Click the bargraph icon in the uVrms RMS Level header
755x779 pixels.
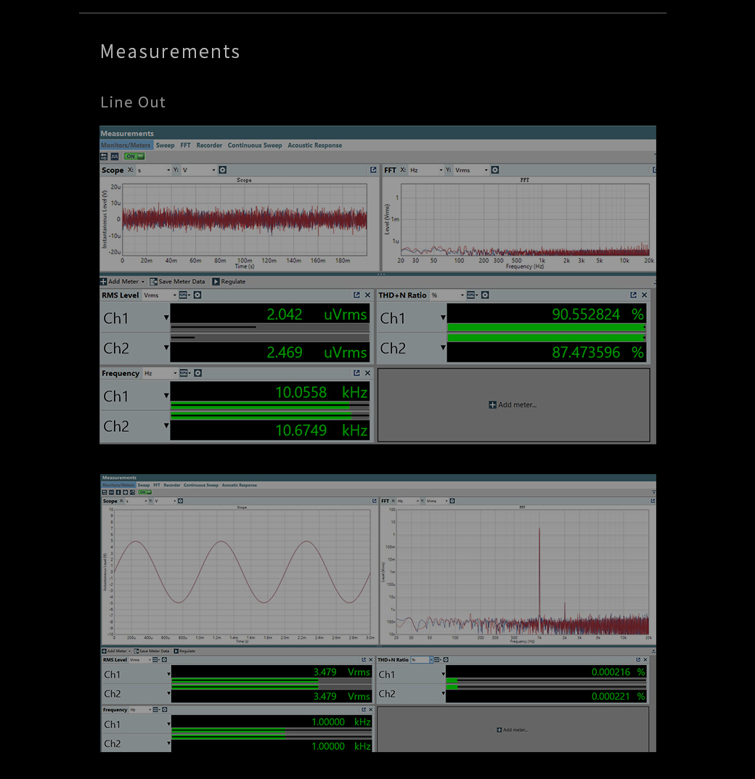click(x=184, y=295)
